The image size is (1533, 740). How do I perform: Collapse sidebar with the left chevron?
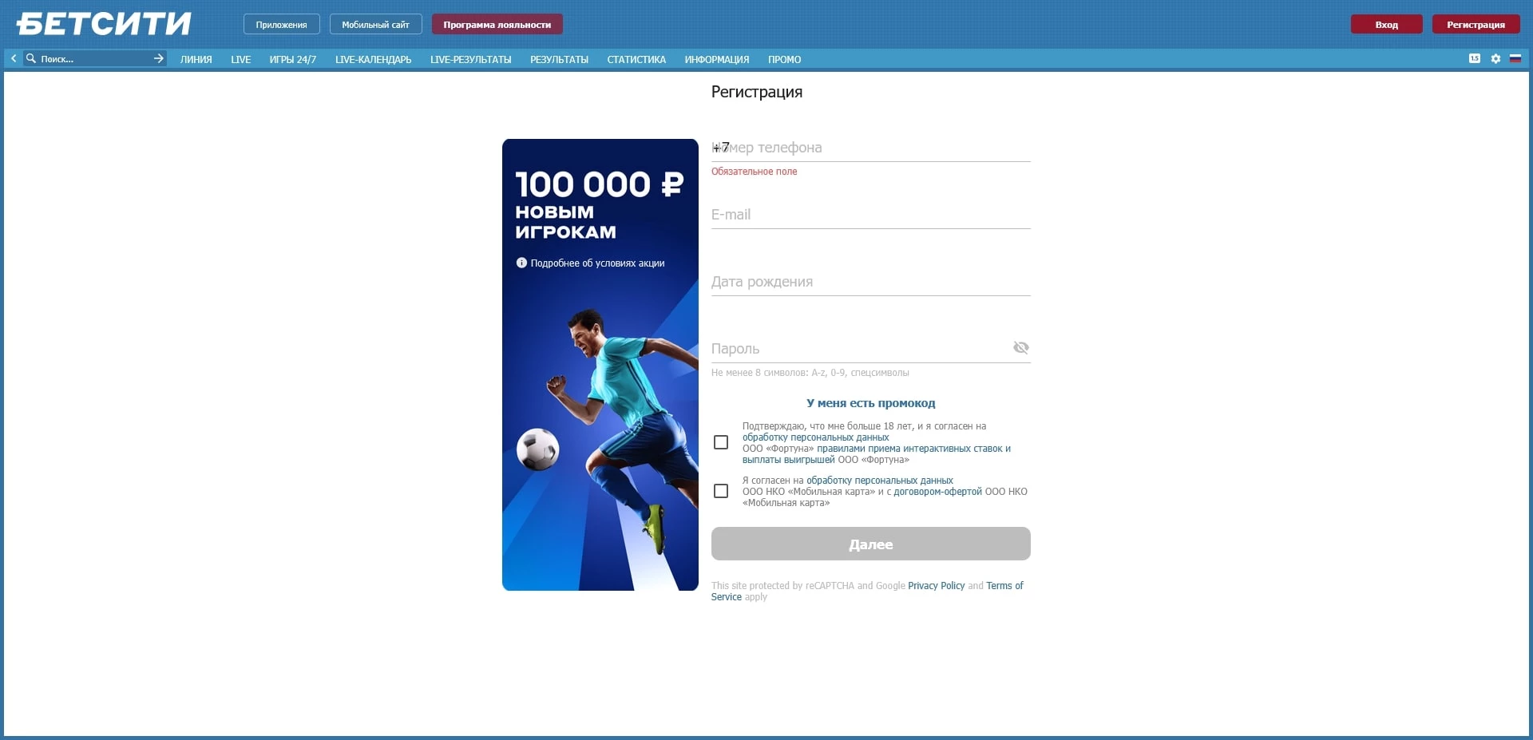tap(14, 58)
